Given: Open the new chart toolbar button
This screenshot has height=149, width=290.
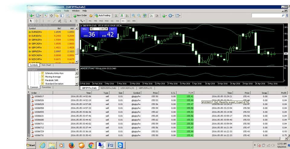Looking at the screenshot, I should pos(31,16).
